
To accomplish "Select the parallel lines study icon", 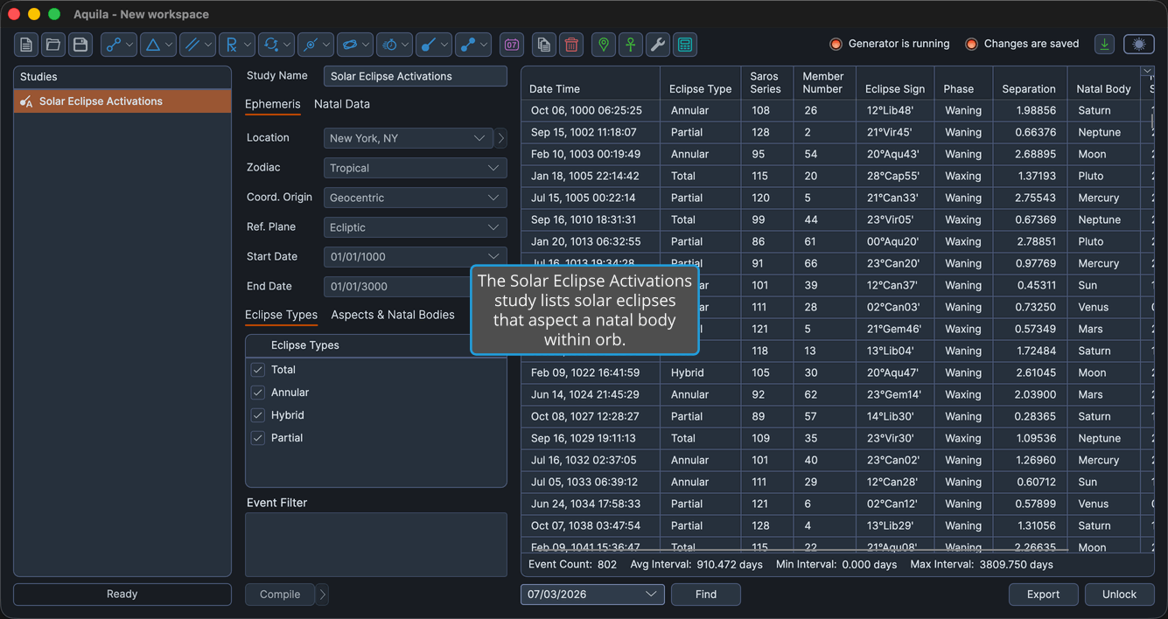I will [x=192, y=45].
